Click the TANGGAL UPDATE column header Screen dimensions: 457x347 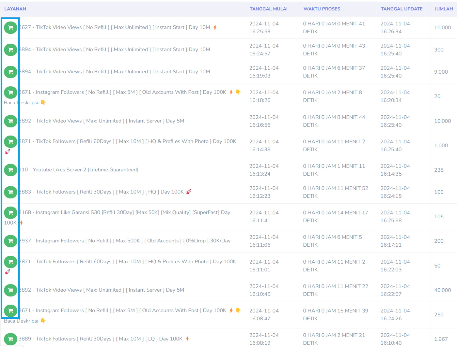[402, 9]
